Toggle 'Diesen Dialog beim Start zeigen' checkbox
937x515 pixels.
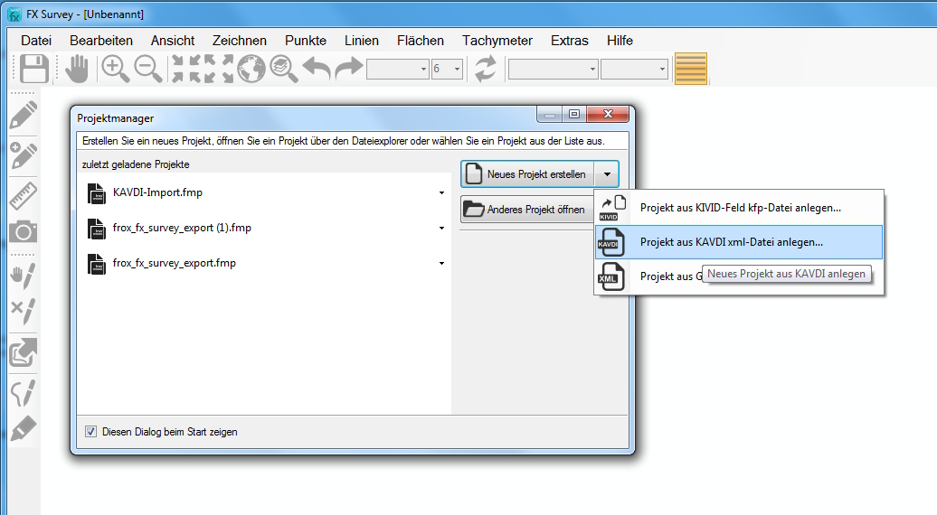tap(90, 432)
